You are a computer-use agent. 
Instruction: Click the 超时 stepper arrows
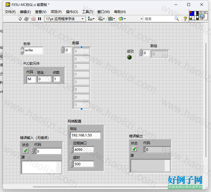72,164
